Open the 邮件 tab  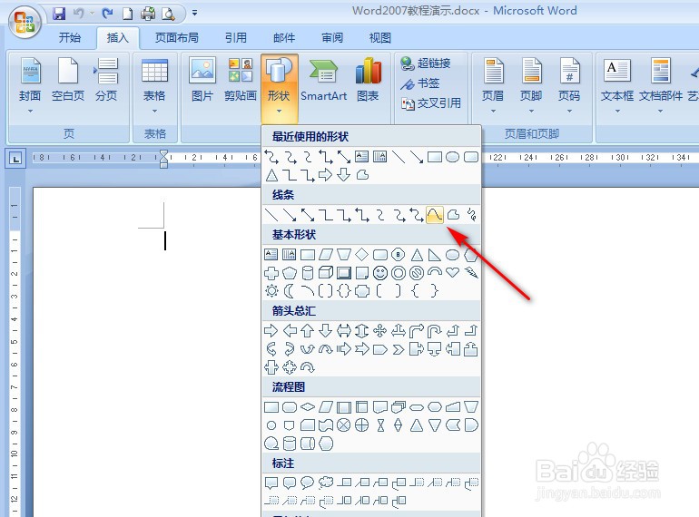tap(284, 38)
